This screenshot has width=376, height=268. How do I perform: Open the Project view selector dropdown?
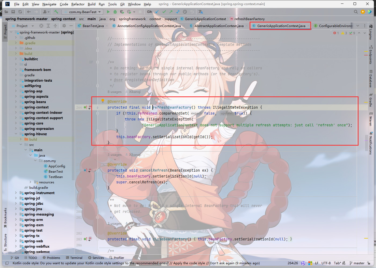(x=23, y=26)
